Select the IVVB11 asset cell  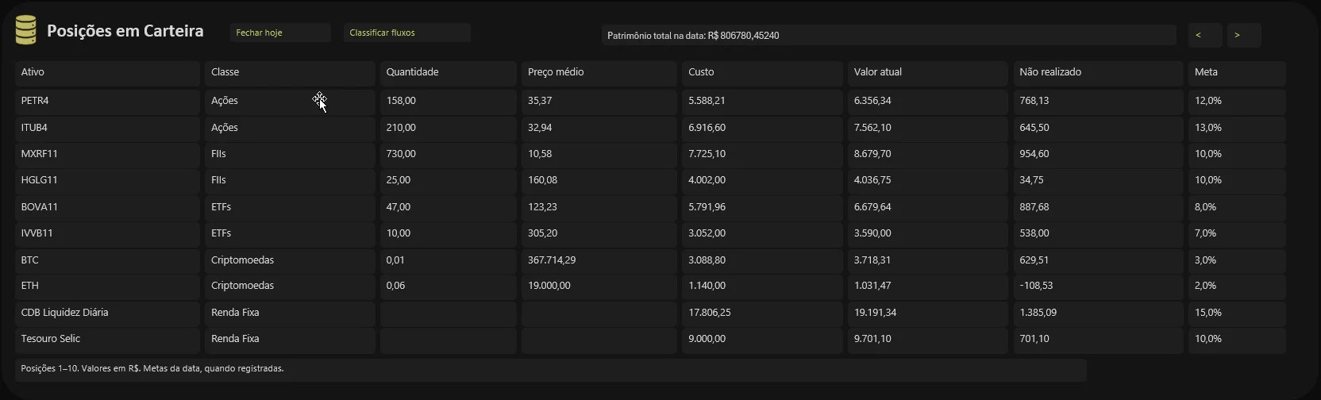click(x=107, y=233)
